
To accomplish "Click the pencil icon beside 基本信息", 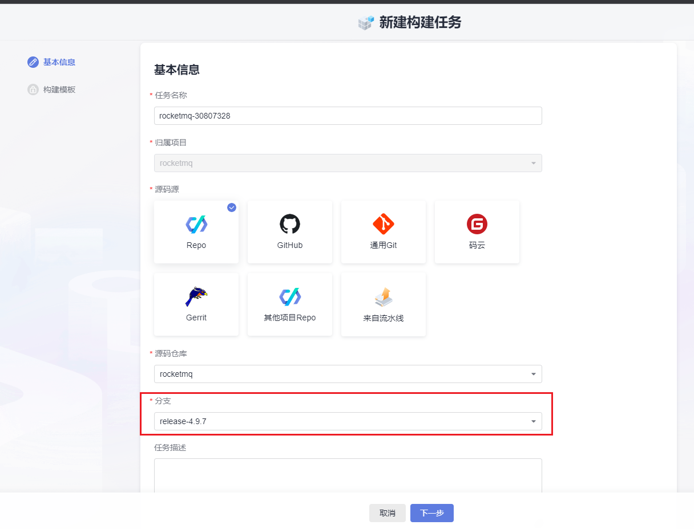I will pyautogui.click(x=33, y=62).
